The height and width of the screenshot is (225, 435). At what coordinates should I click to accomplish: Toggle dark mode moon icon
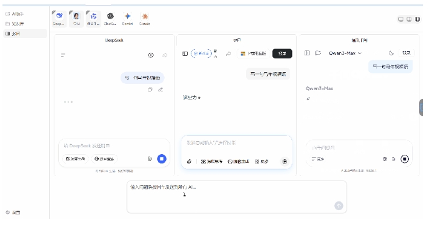coord(391,53)
